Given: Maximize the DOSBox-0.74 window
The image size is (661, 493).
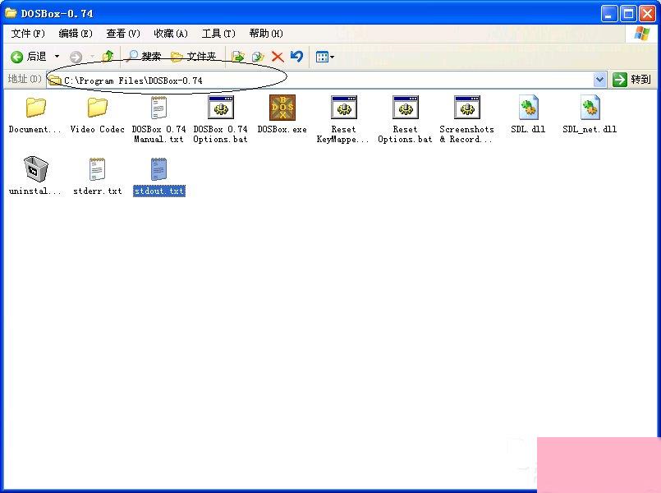Looking at the screenshot, I should (628, 14).
